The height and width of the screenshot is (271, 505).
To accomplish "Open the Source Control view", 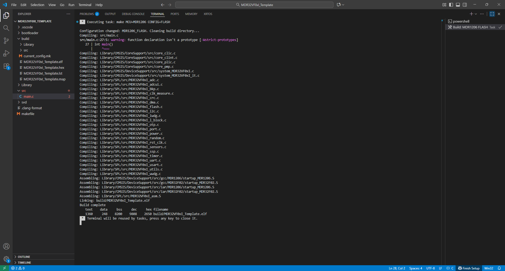I will [x=6, y=40].
